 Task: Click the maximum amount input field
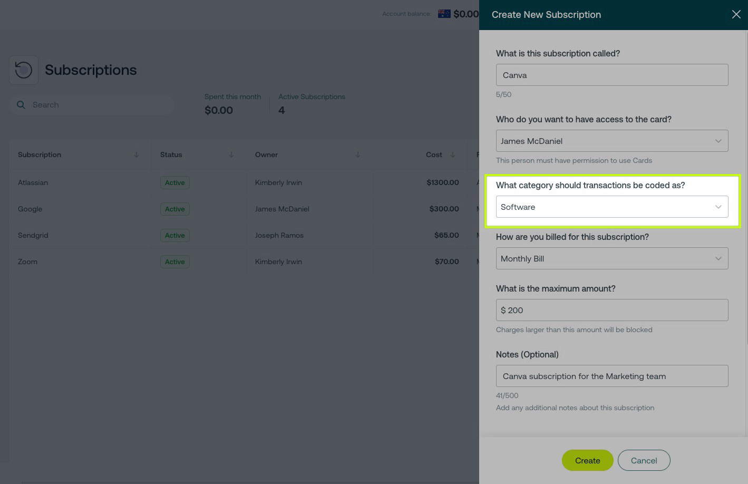point(611,310)
